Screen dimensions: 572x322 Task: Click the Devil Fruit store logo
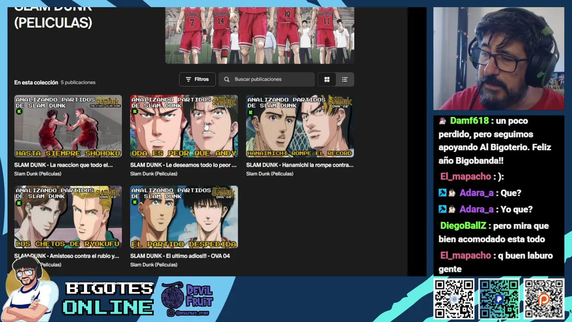(x=188, y=299)
